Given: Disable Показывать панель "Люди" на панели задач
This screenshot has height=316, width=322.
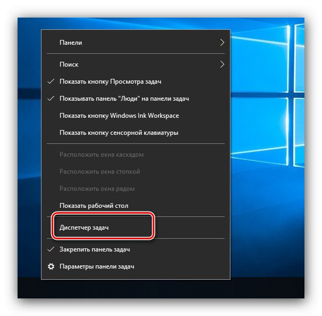Looking at the screenshot, I should tap(136, 99).
